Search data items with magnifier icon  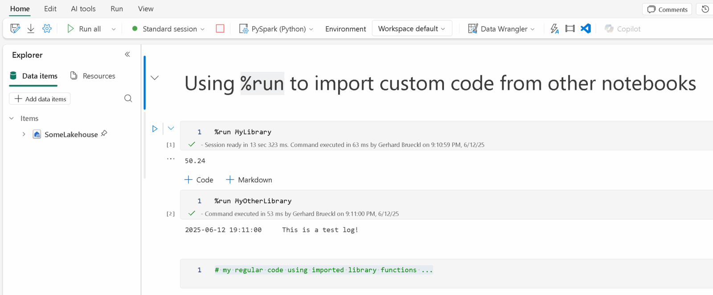pos(128,99)
